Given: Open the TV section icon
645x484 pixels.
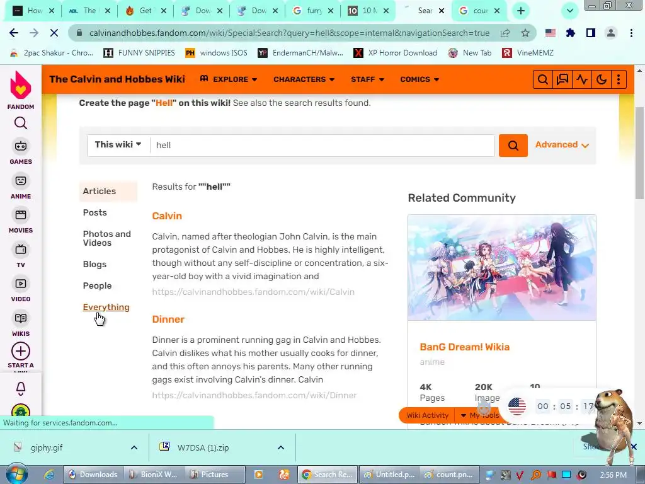Looking at the screenshot, I should coord(21,250).
